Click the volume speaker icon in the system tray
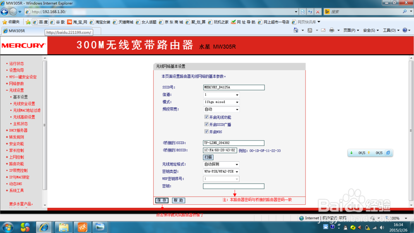 point(382,228)
